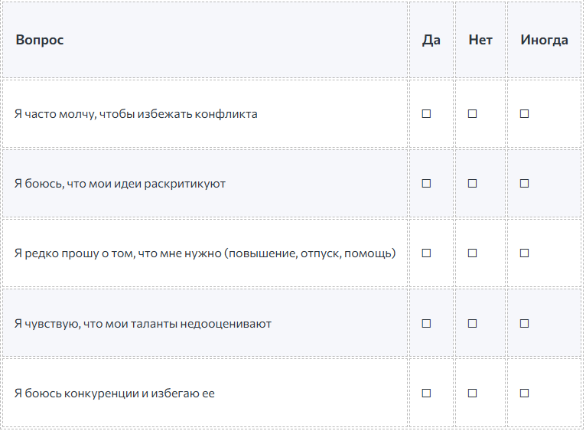This screenshot has width=586, height=431.
Task: Tick 'Иногда' for 'Я боюсь, что мои идеи раскритикуют'
Action: (x=525, y=184)
